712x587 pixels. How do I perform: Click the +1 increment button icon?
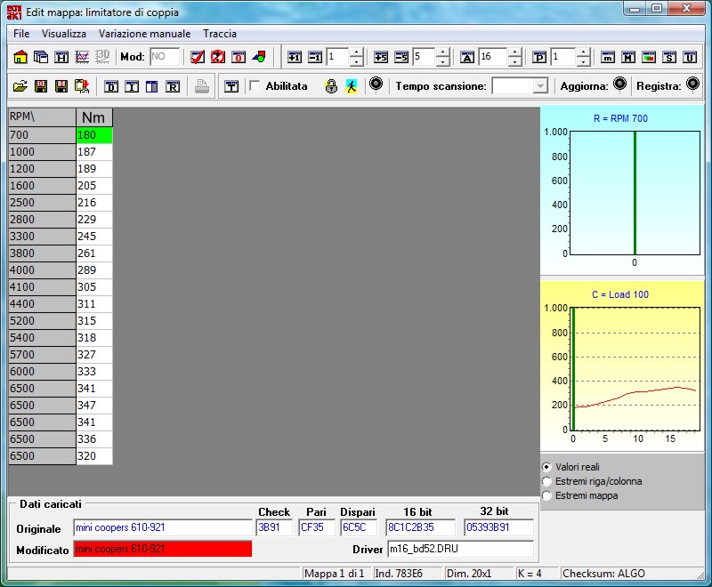coord(295,57)
